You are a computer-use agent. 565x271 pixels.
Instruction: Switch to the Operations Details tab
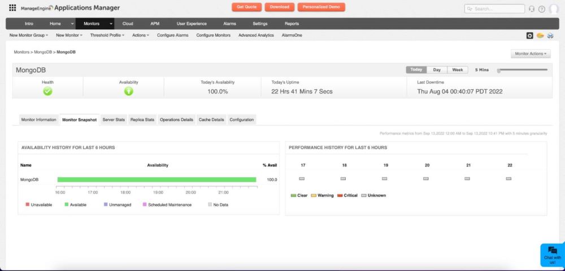[x=176, y=120]
